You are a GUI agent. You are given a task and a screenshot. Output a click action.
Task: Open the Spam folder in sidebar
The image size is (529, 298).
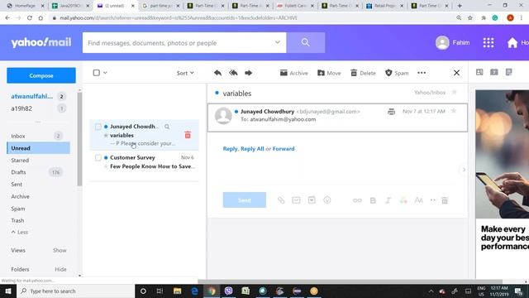(18, 209)
